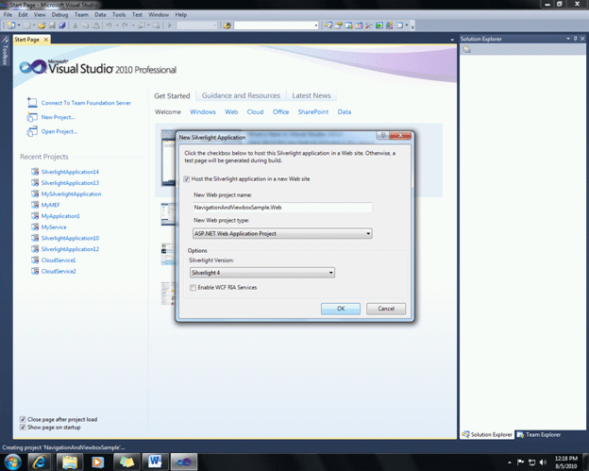The image size is (589, 471).
Task: Expand the toolbar options overflow arrow
Action: coord(412,25)
